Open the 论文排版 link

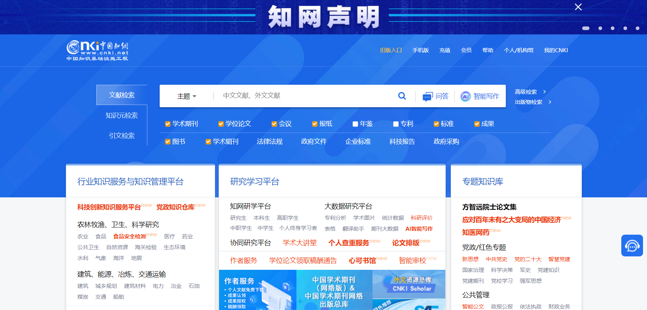[x=406, y=243]
